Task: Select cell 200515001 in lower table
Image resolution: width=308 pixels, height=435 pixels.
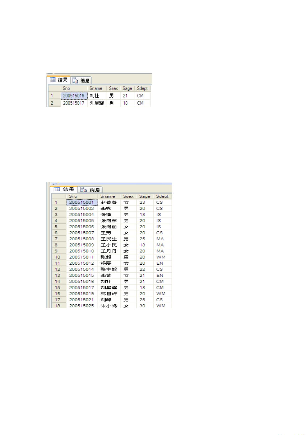Action: (x=82, y=202)
